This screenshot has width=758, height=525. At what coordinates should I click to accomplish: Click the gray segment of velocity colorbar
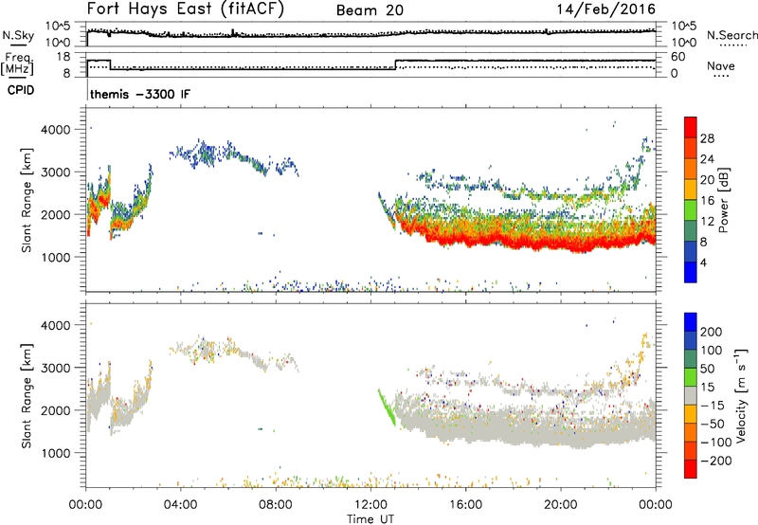coord(691,395)
